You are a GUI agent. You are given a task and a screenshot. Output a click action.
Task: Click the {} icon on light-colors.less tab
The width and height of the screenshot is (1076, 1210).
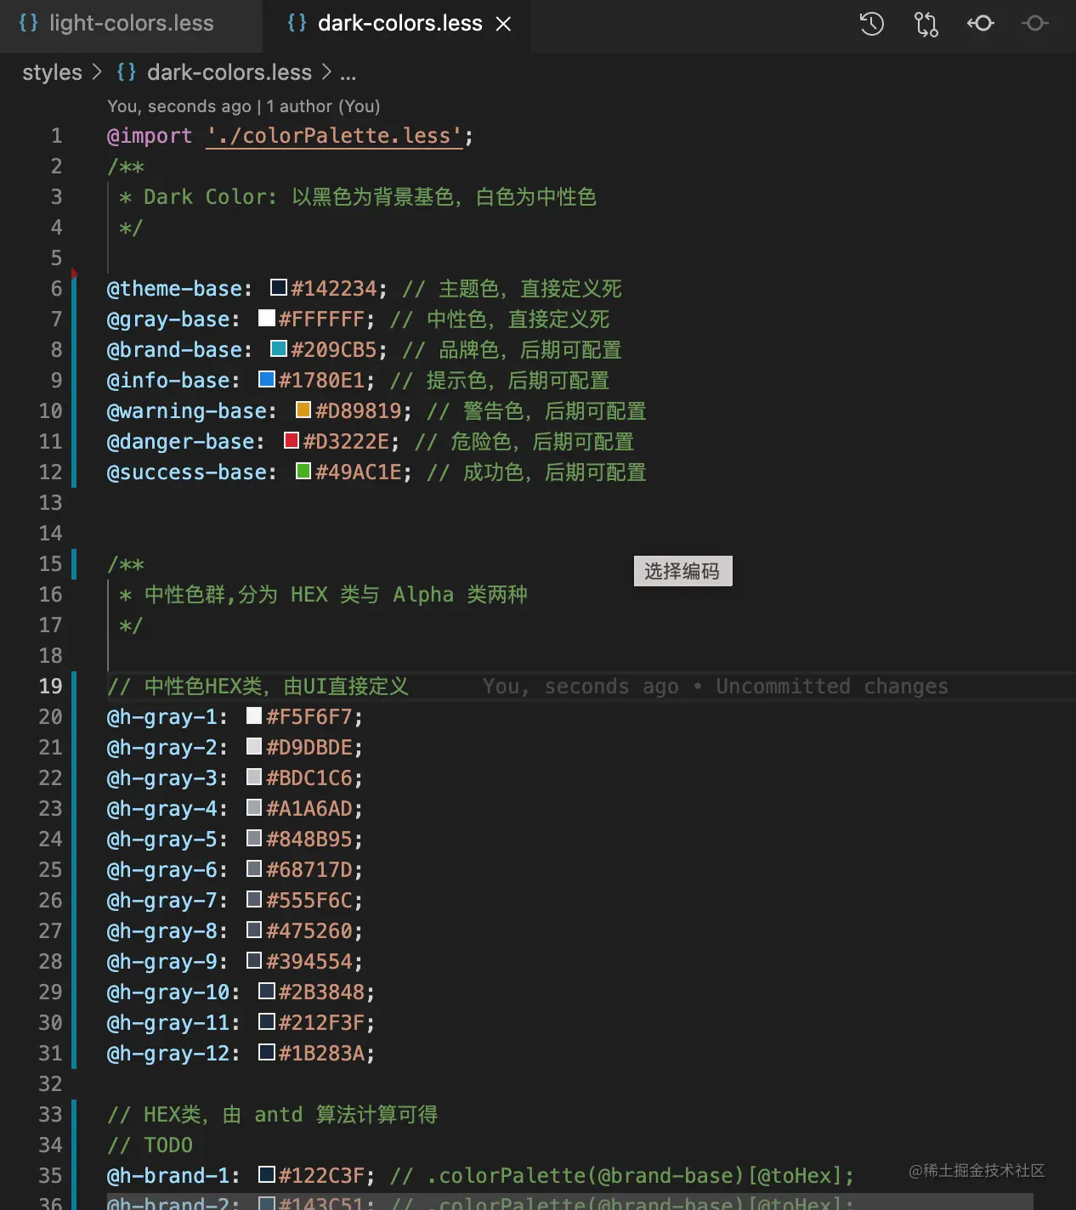(28, 23)
